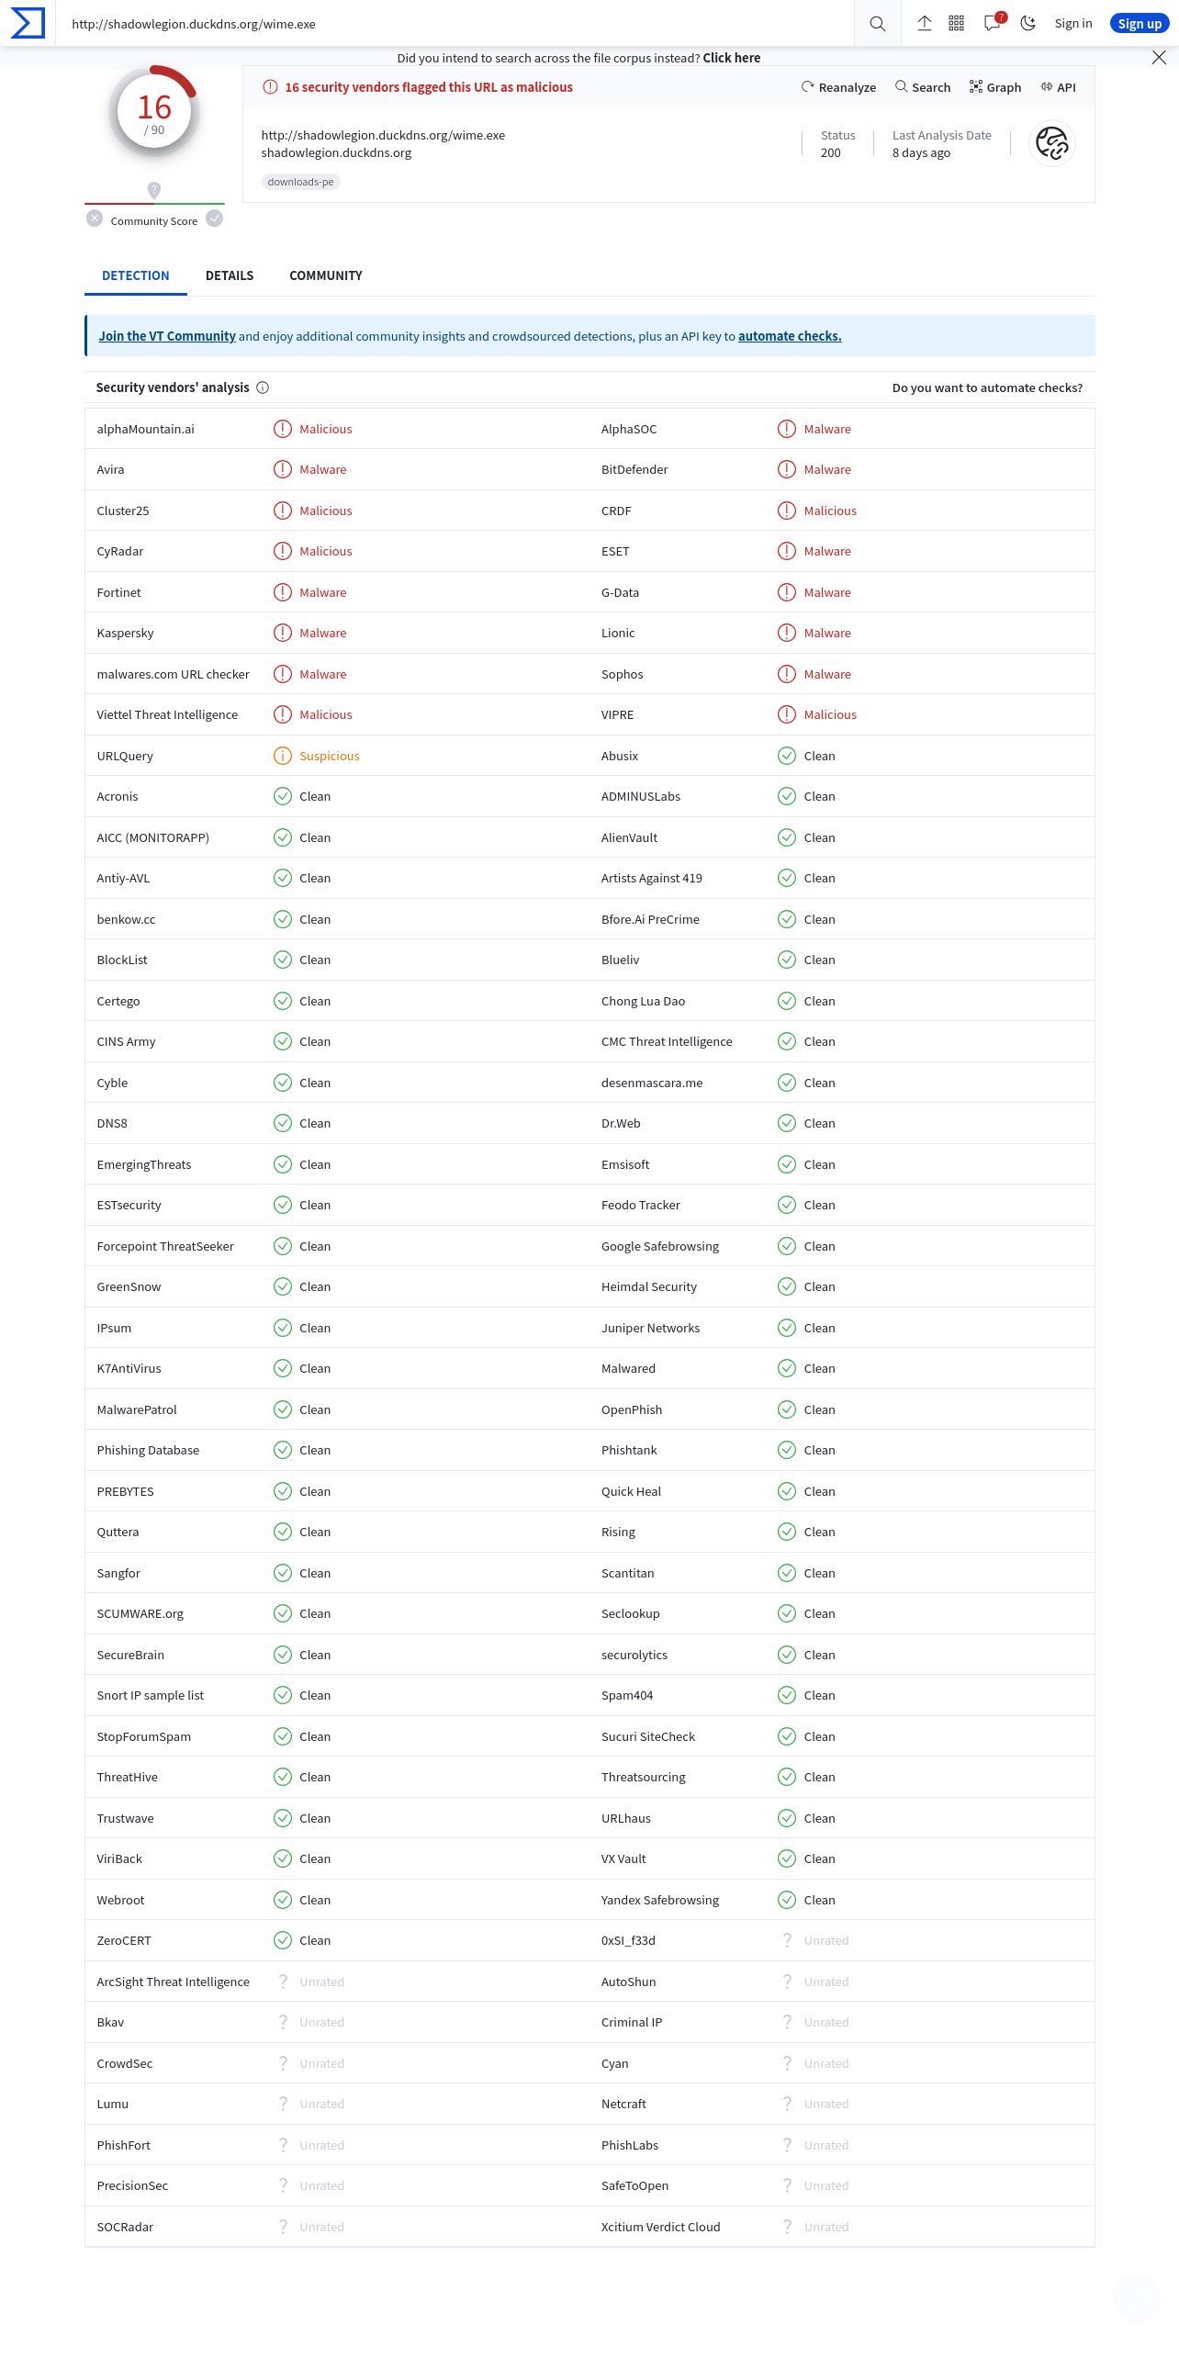Toggle dark mode moon icon
Screen dimensions: 1179x2358
pos(1028,24)
